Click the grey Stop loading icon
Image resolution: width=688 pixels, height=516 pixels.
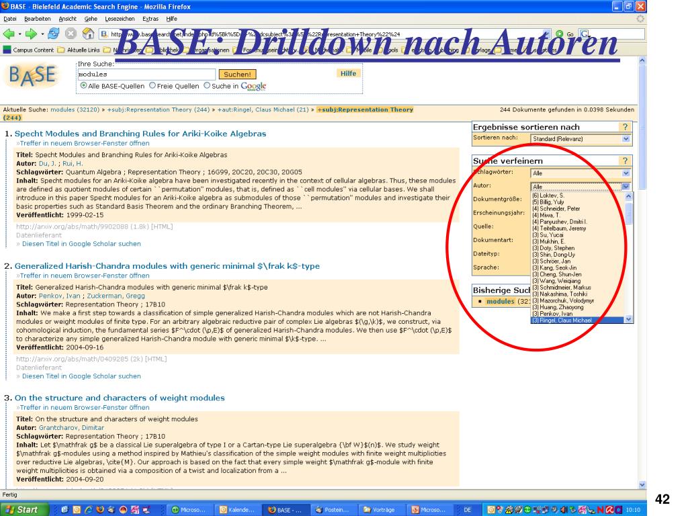(71, 34)
